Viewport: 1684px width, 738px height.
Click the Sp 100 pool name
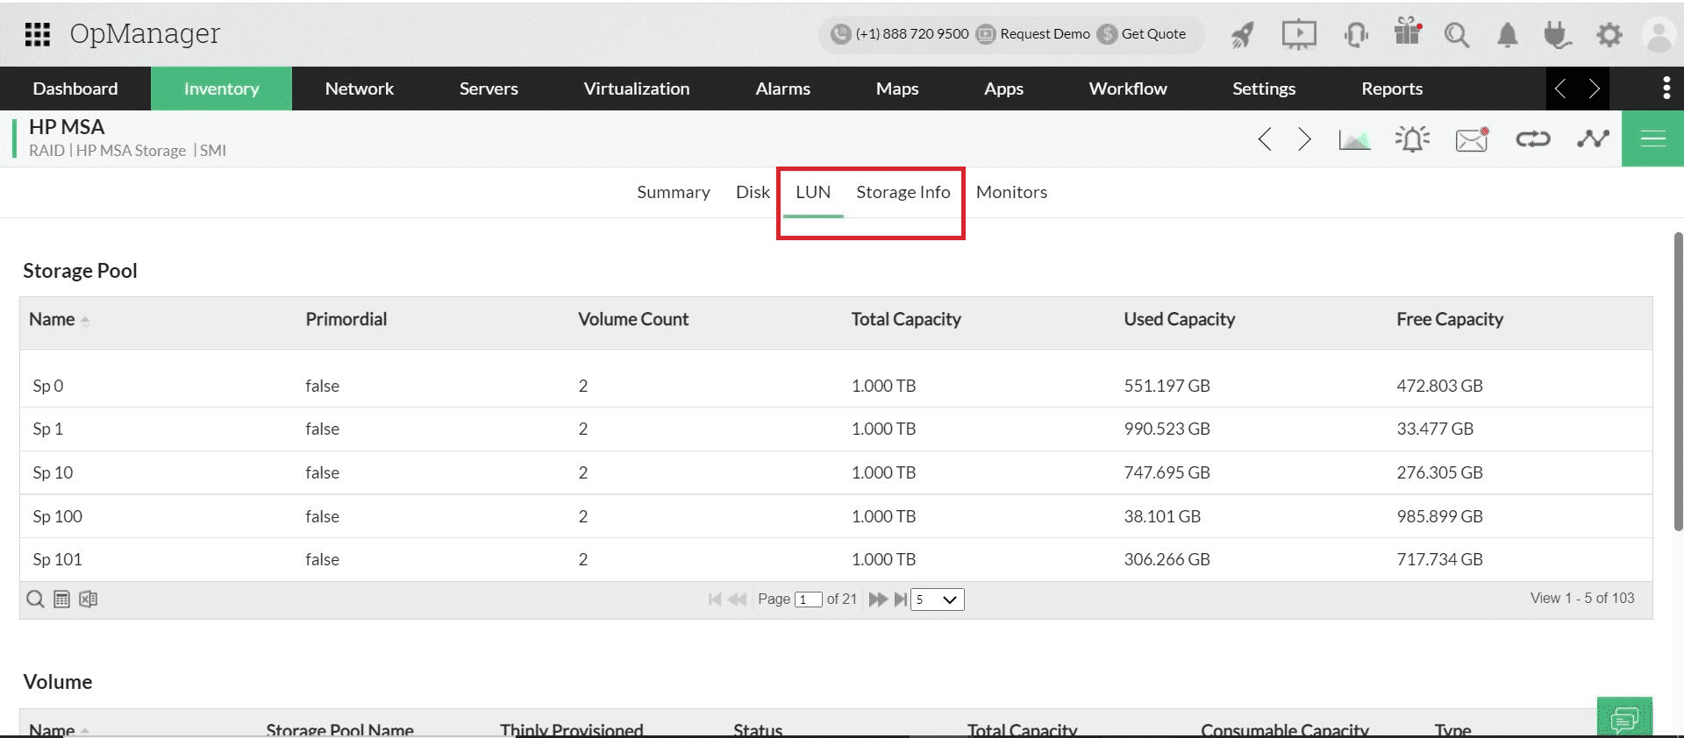click(58, 516)
